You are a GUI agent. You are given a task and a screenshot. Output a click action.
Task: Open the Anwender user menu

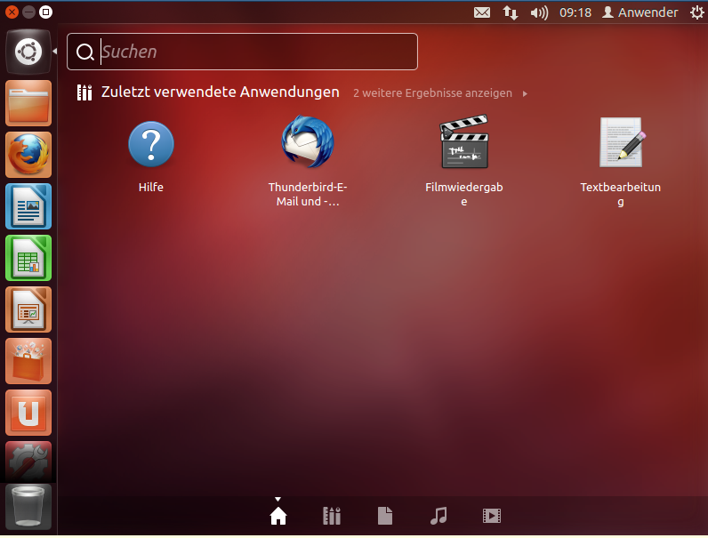click(x=640, y=12)
